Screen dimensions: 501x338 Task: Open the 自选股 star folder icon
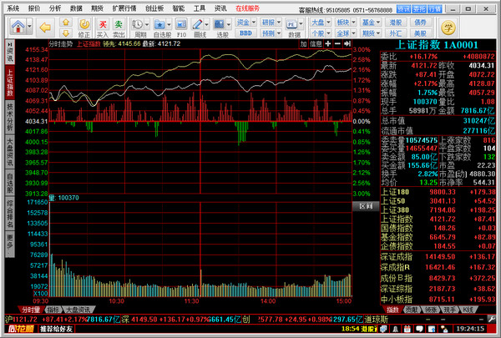pos(159,24)
